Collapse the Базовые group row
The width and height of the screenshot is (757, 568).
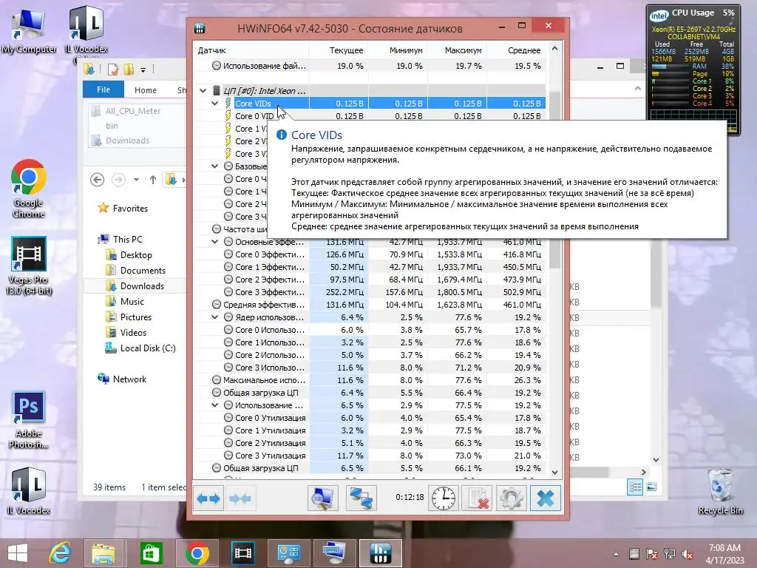[215, 166]
